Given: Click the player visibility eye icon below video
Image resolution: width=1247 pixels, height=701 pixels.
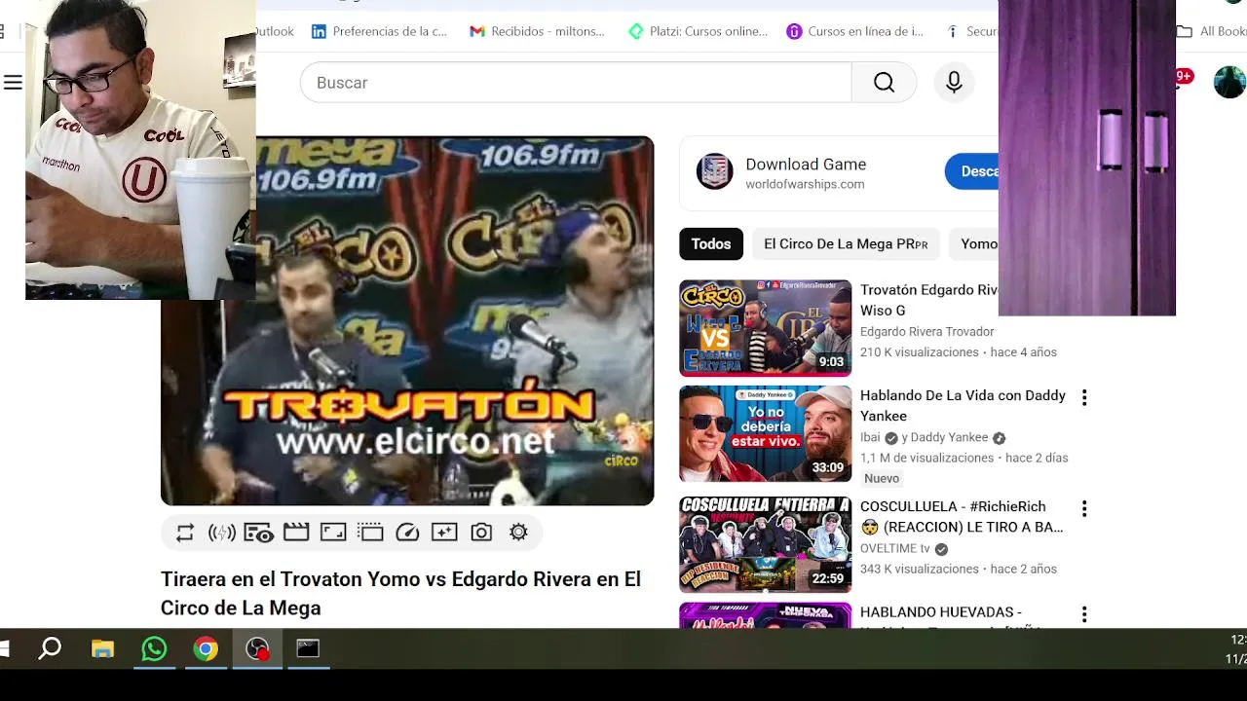Looking at the screenshot, I should 258,533.
